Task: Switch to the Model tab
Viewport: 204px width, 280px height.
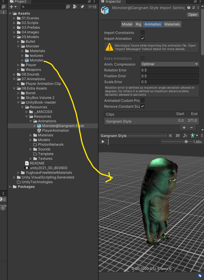Action: tap(127, 24)
